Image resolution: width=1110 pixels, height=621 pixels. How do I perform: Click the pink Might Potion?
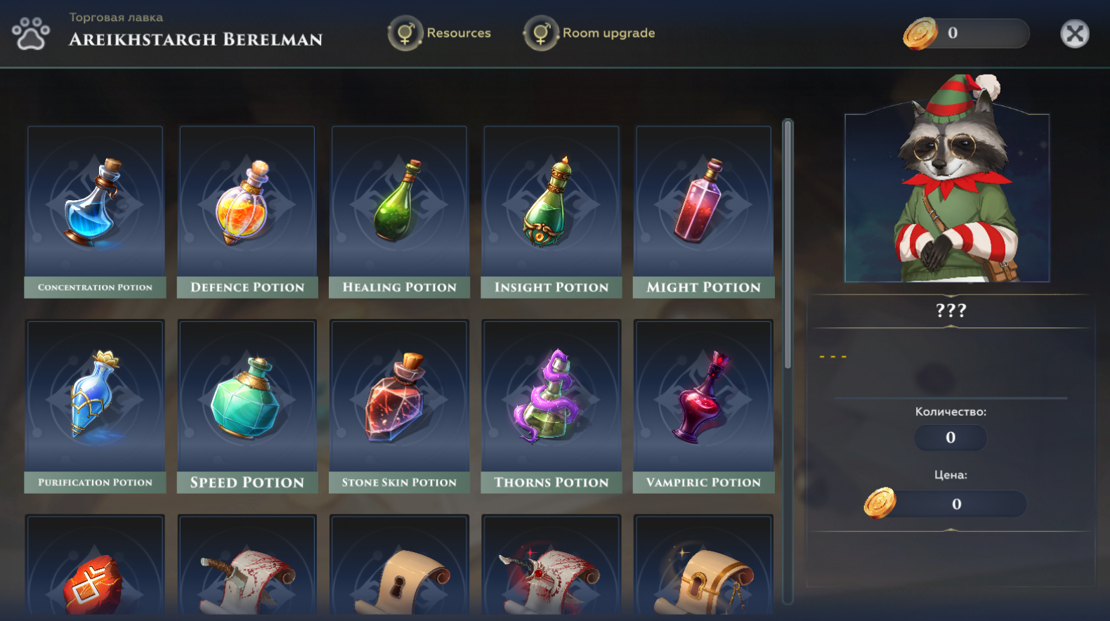click(703, 212)
